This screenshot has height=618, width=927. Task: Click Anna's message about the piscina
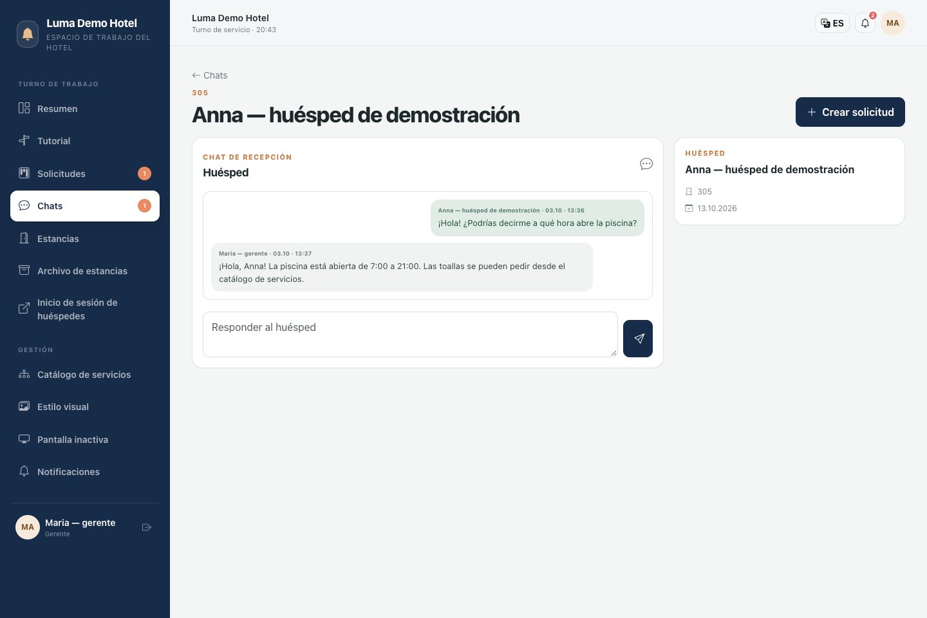click(x=538, y=218)
